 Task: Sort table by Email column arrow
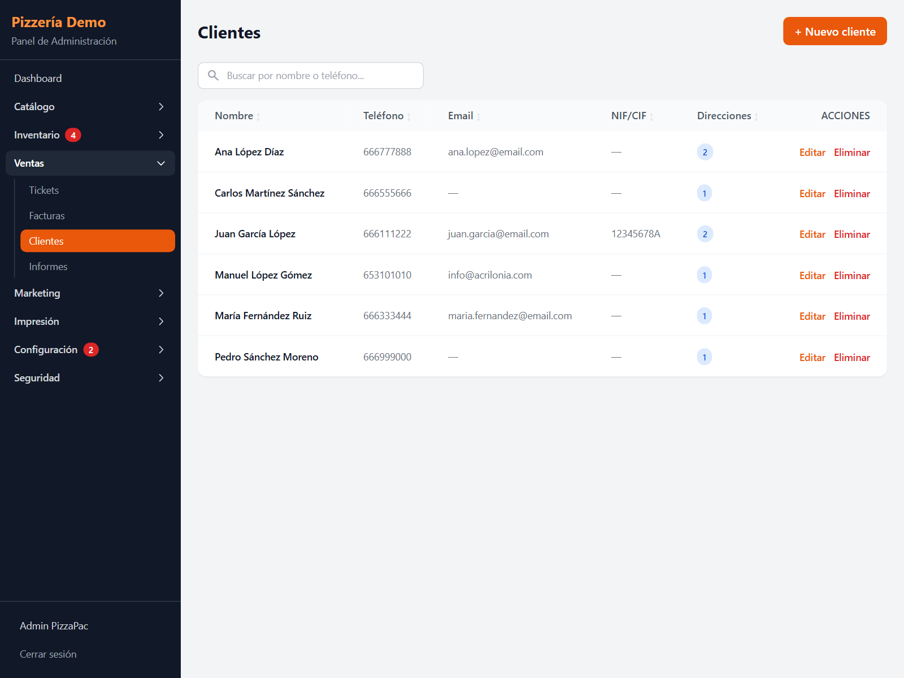coord(479,116)
